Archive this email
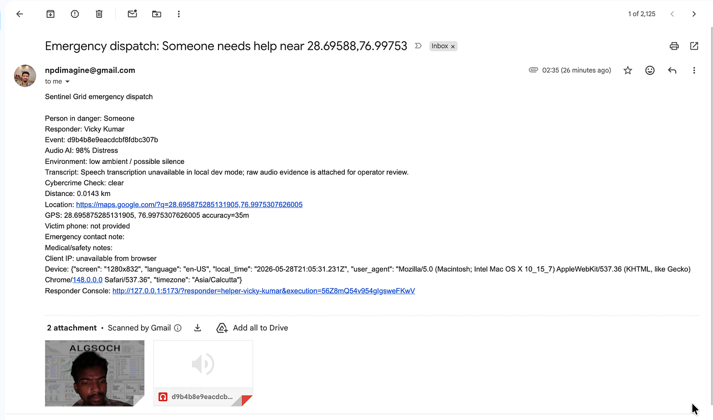The height and width of the screenshot is (420, 713). tap(50, 14)
